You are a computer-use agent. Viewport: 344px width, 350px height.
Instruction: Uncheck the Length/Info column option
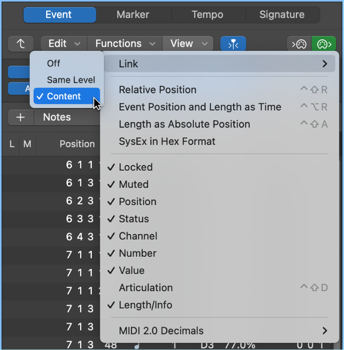point(146,305)
